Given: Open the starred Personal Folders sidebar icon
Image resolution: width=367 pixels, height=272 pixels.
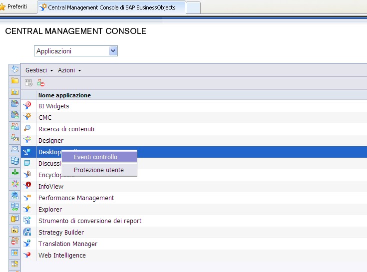Looking at the screenshot, I should pyautogui.click(x=15, y=92).
